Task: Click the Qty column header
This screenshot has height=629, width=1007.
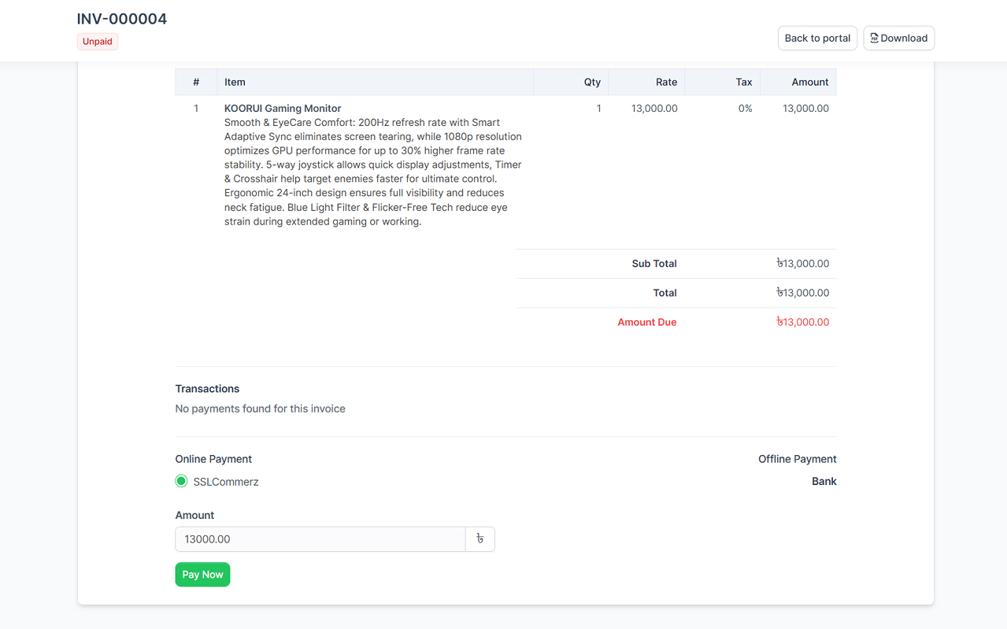Action: point(592,82)
